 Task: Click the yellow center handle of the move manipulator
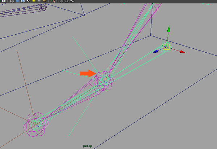pos(166,47)
